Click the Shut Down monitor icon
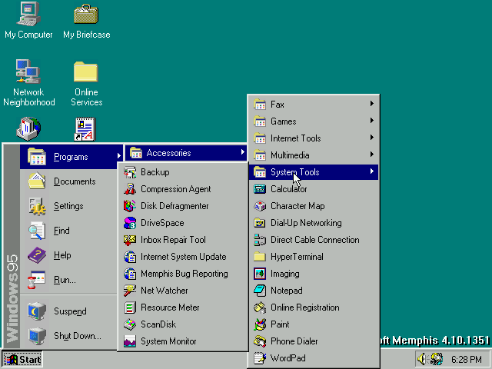Screen dimensions: 492x369 click(x=37, y=336)
